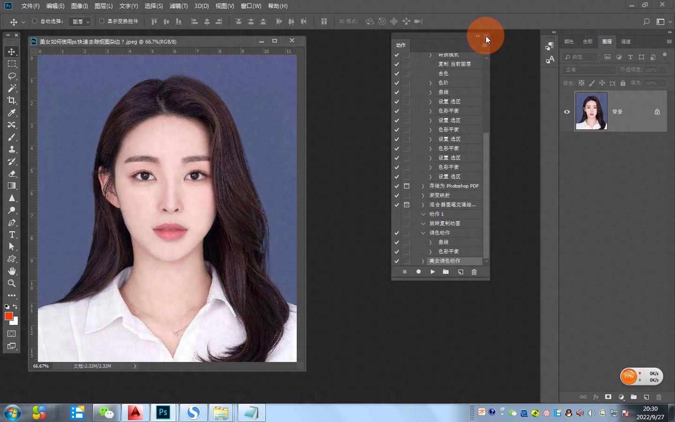
Task: Expand the 美女调色动作 action group
Action: tap(423, 261)
